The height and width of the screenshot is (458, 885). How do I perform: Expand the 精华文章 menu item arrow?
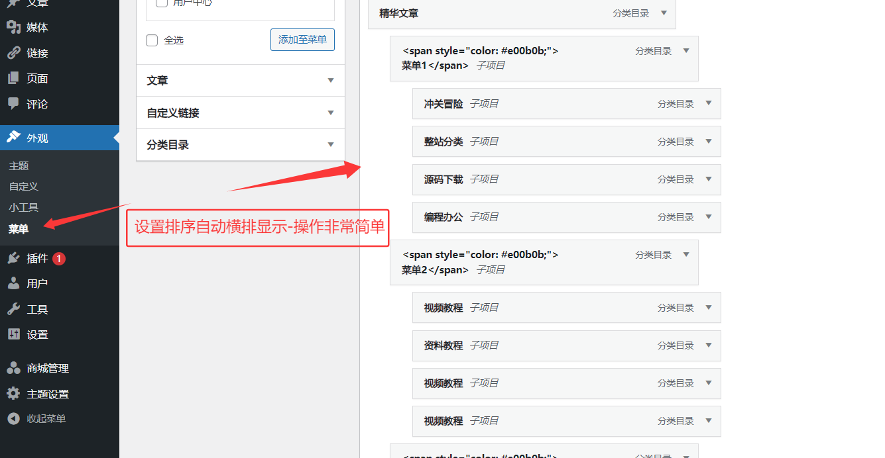tap(664, 13)
